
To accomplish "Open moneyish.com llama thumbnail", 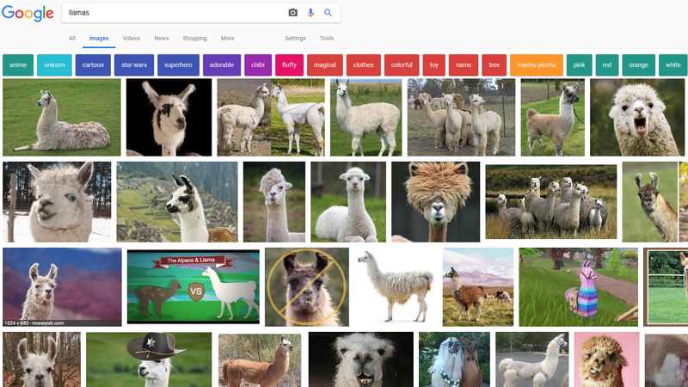I will point(62,287).
